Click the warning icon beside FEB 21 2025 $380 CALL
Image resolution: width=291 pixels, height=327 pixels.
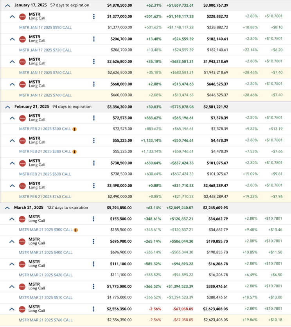click(74, 152)
